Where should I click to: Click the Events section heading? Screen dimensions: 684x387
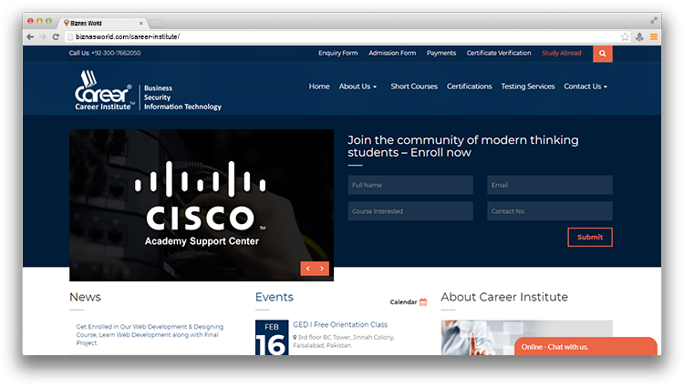click(x=275, y=297)
